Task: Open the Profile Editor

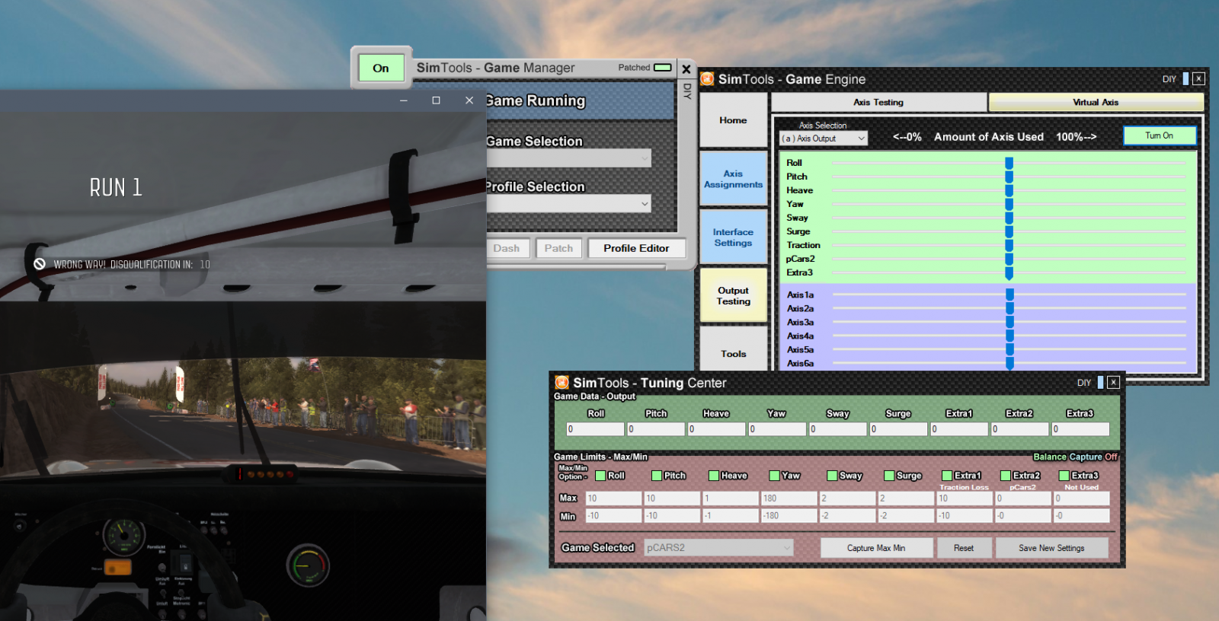Action: coord(636,248)
